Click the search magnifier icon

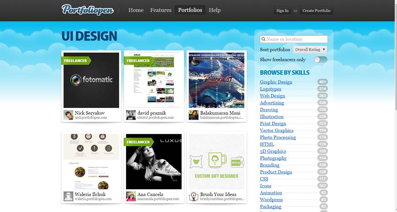(x=263, y=39)
